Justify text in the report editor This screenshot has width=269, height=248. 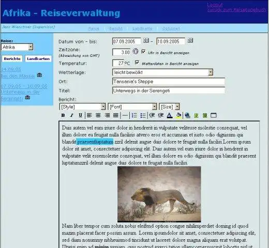pyautogui.click(x=116, y=115)
